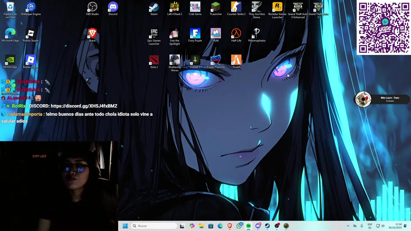The image size is (411, 231).
Task: Select the Roblox Studio desktop icon
Action: click(31, 35)
